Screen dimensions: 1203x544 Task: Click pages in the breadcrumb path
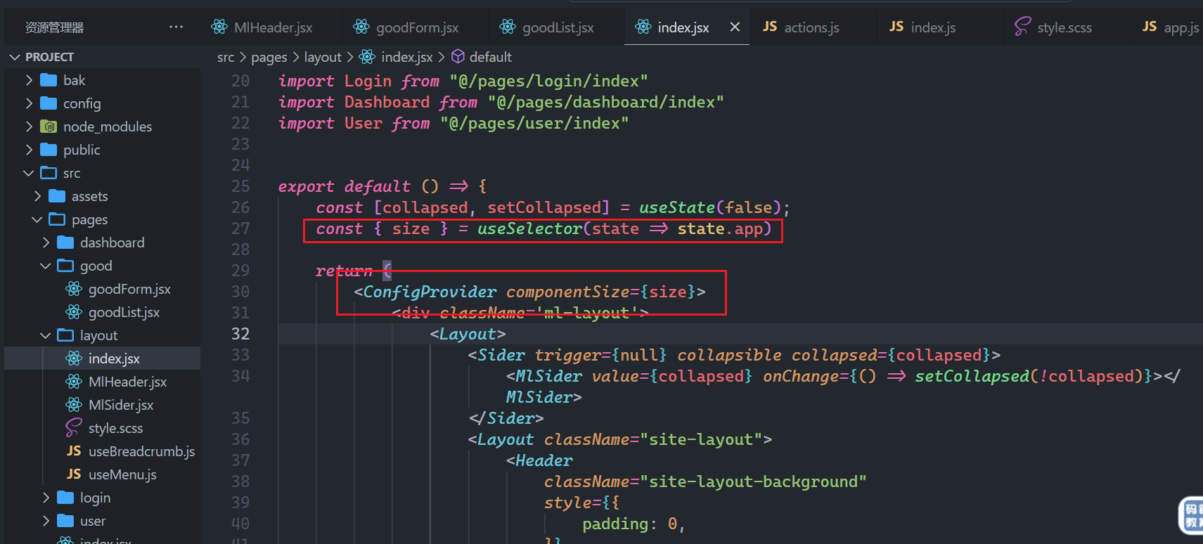(x=269, y=57)
